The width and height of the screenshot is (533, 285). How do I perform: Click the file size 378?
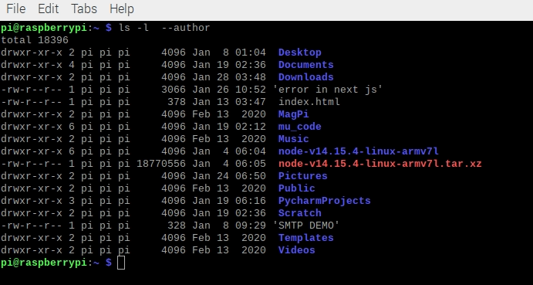(177, 102)
